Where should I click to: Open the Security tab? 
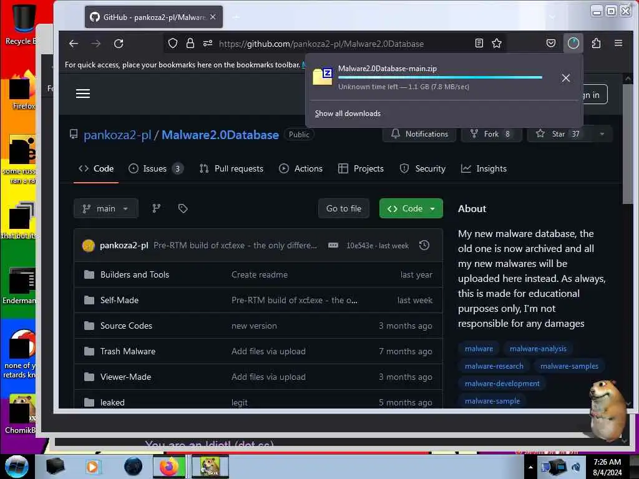pos(422,168)
